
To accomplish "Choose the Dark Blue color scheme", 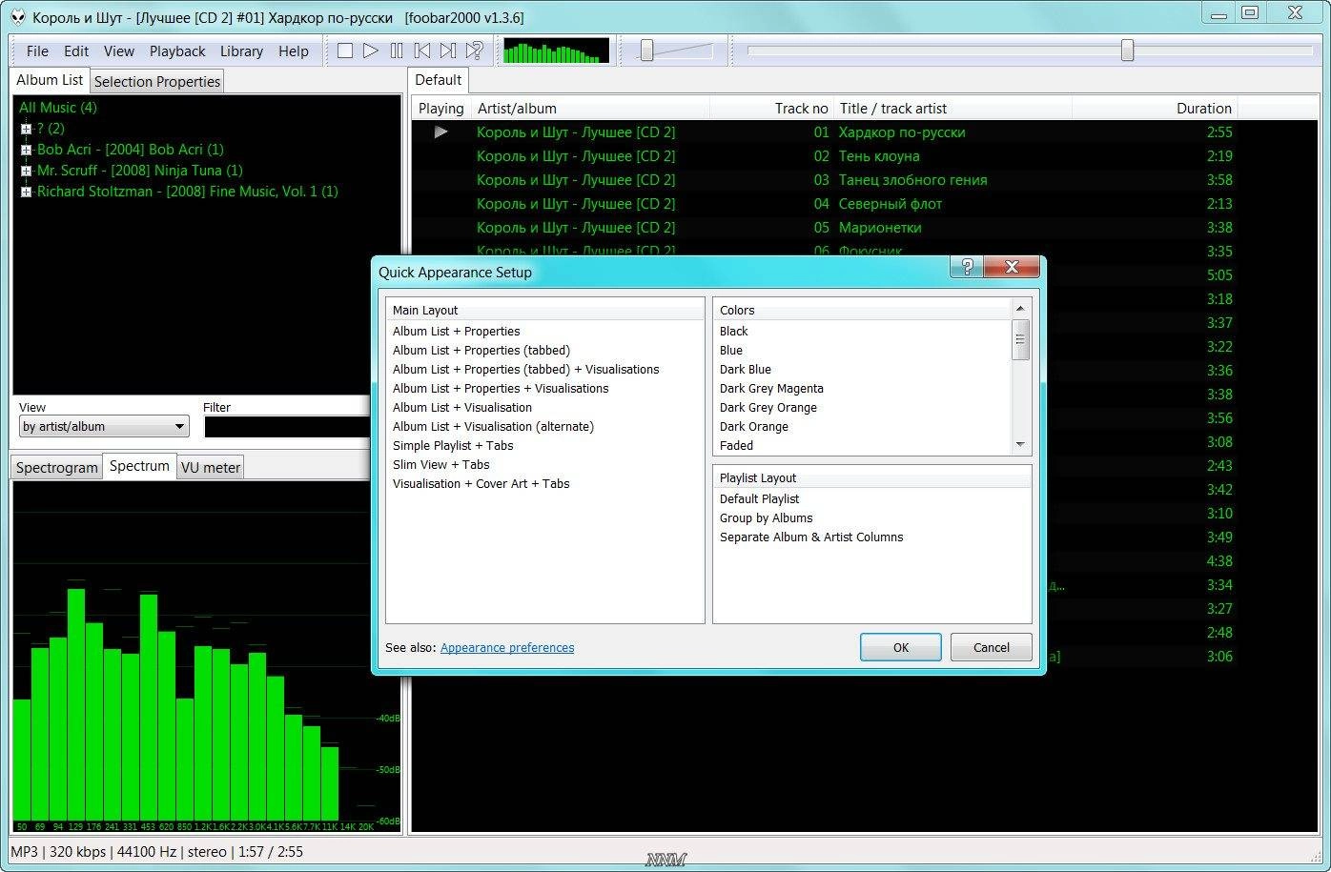I will (746, 370).
